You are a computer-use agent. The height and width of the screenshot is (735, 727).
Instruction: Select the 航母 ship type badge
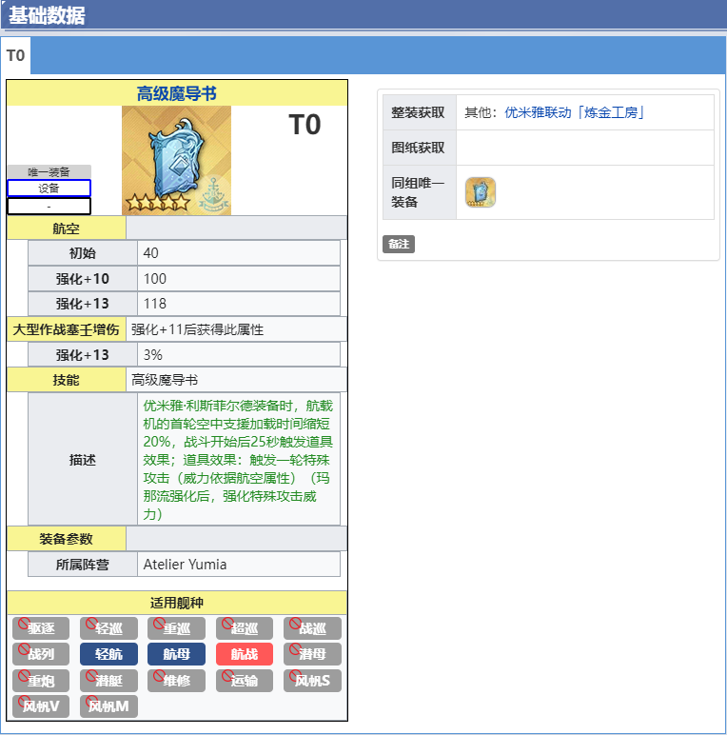pyautogui.click(x=177, y=654)
